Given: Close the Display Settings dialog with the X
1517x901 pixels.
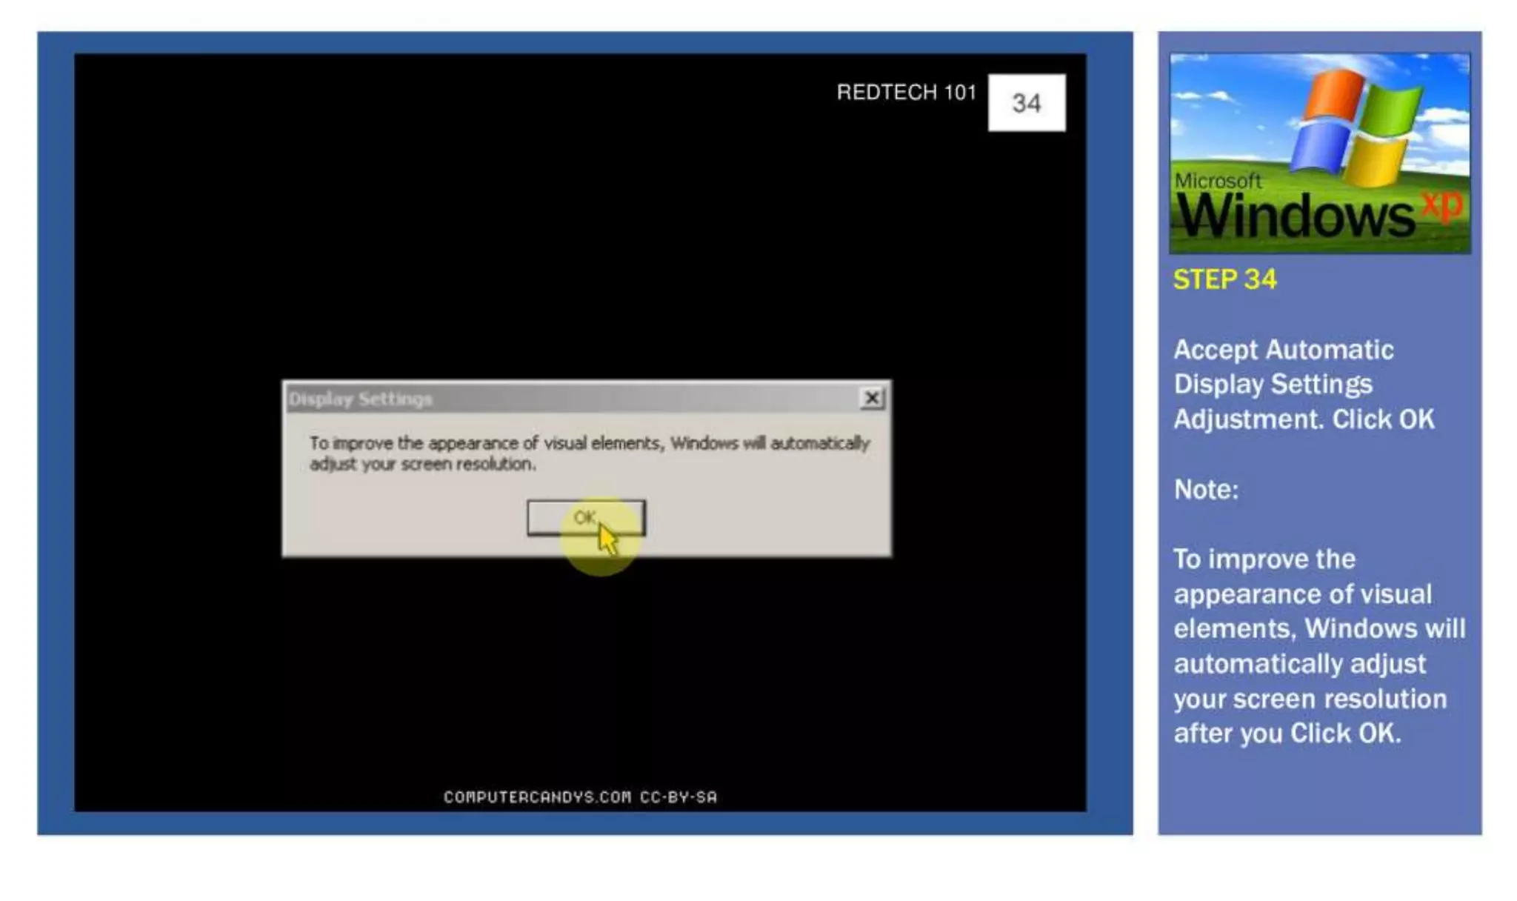Looking at the screenshot, I should pos(873,399).
